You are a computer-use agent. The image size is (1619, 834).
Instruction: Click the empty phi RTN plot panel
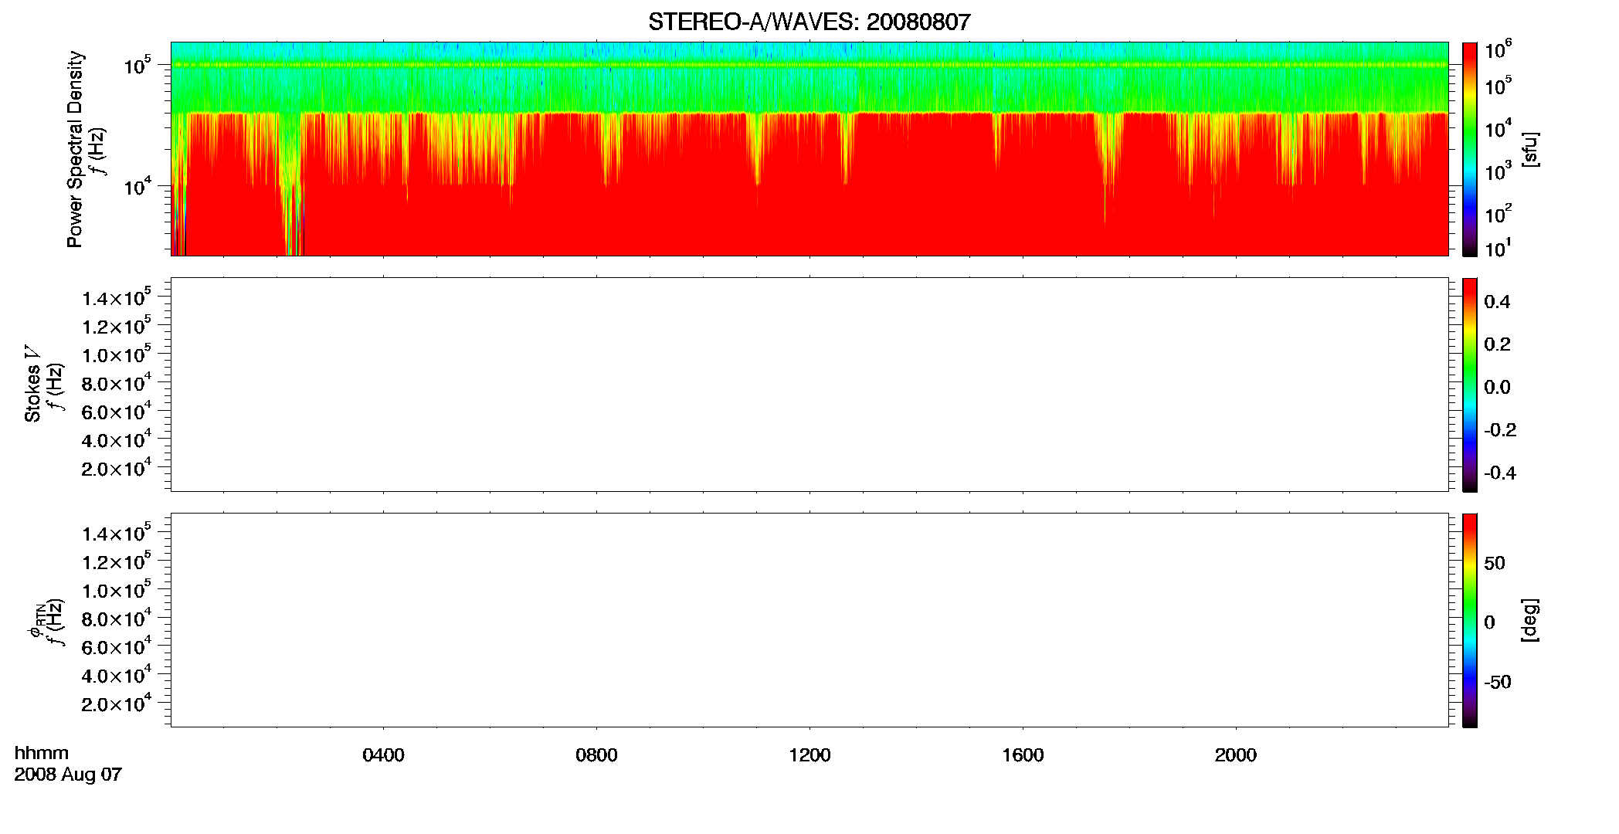tap(809, 620)
